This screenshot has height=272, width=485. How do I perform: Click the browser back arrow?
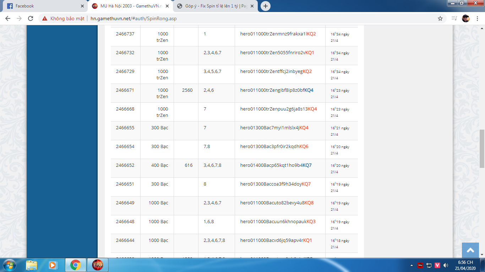[x=8, y=18]
